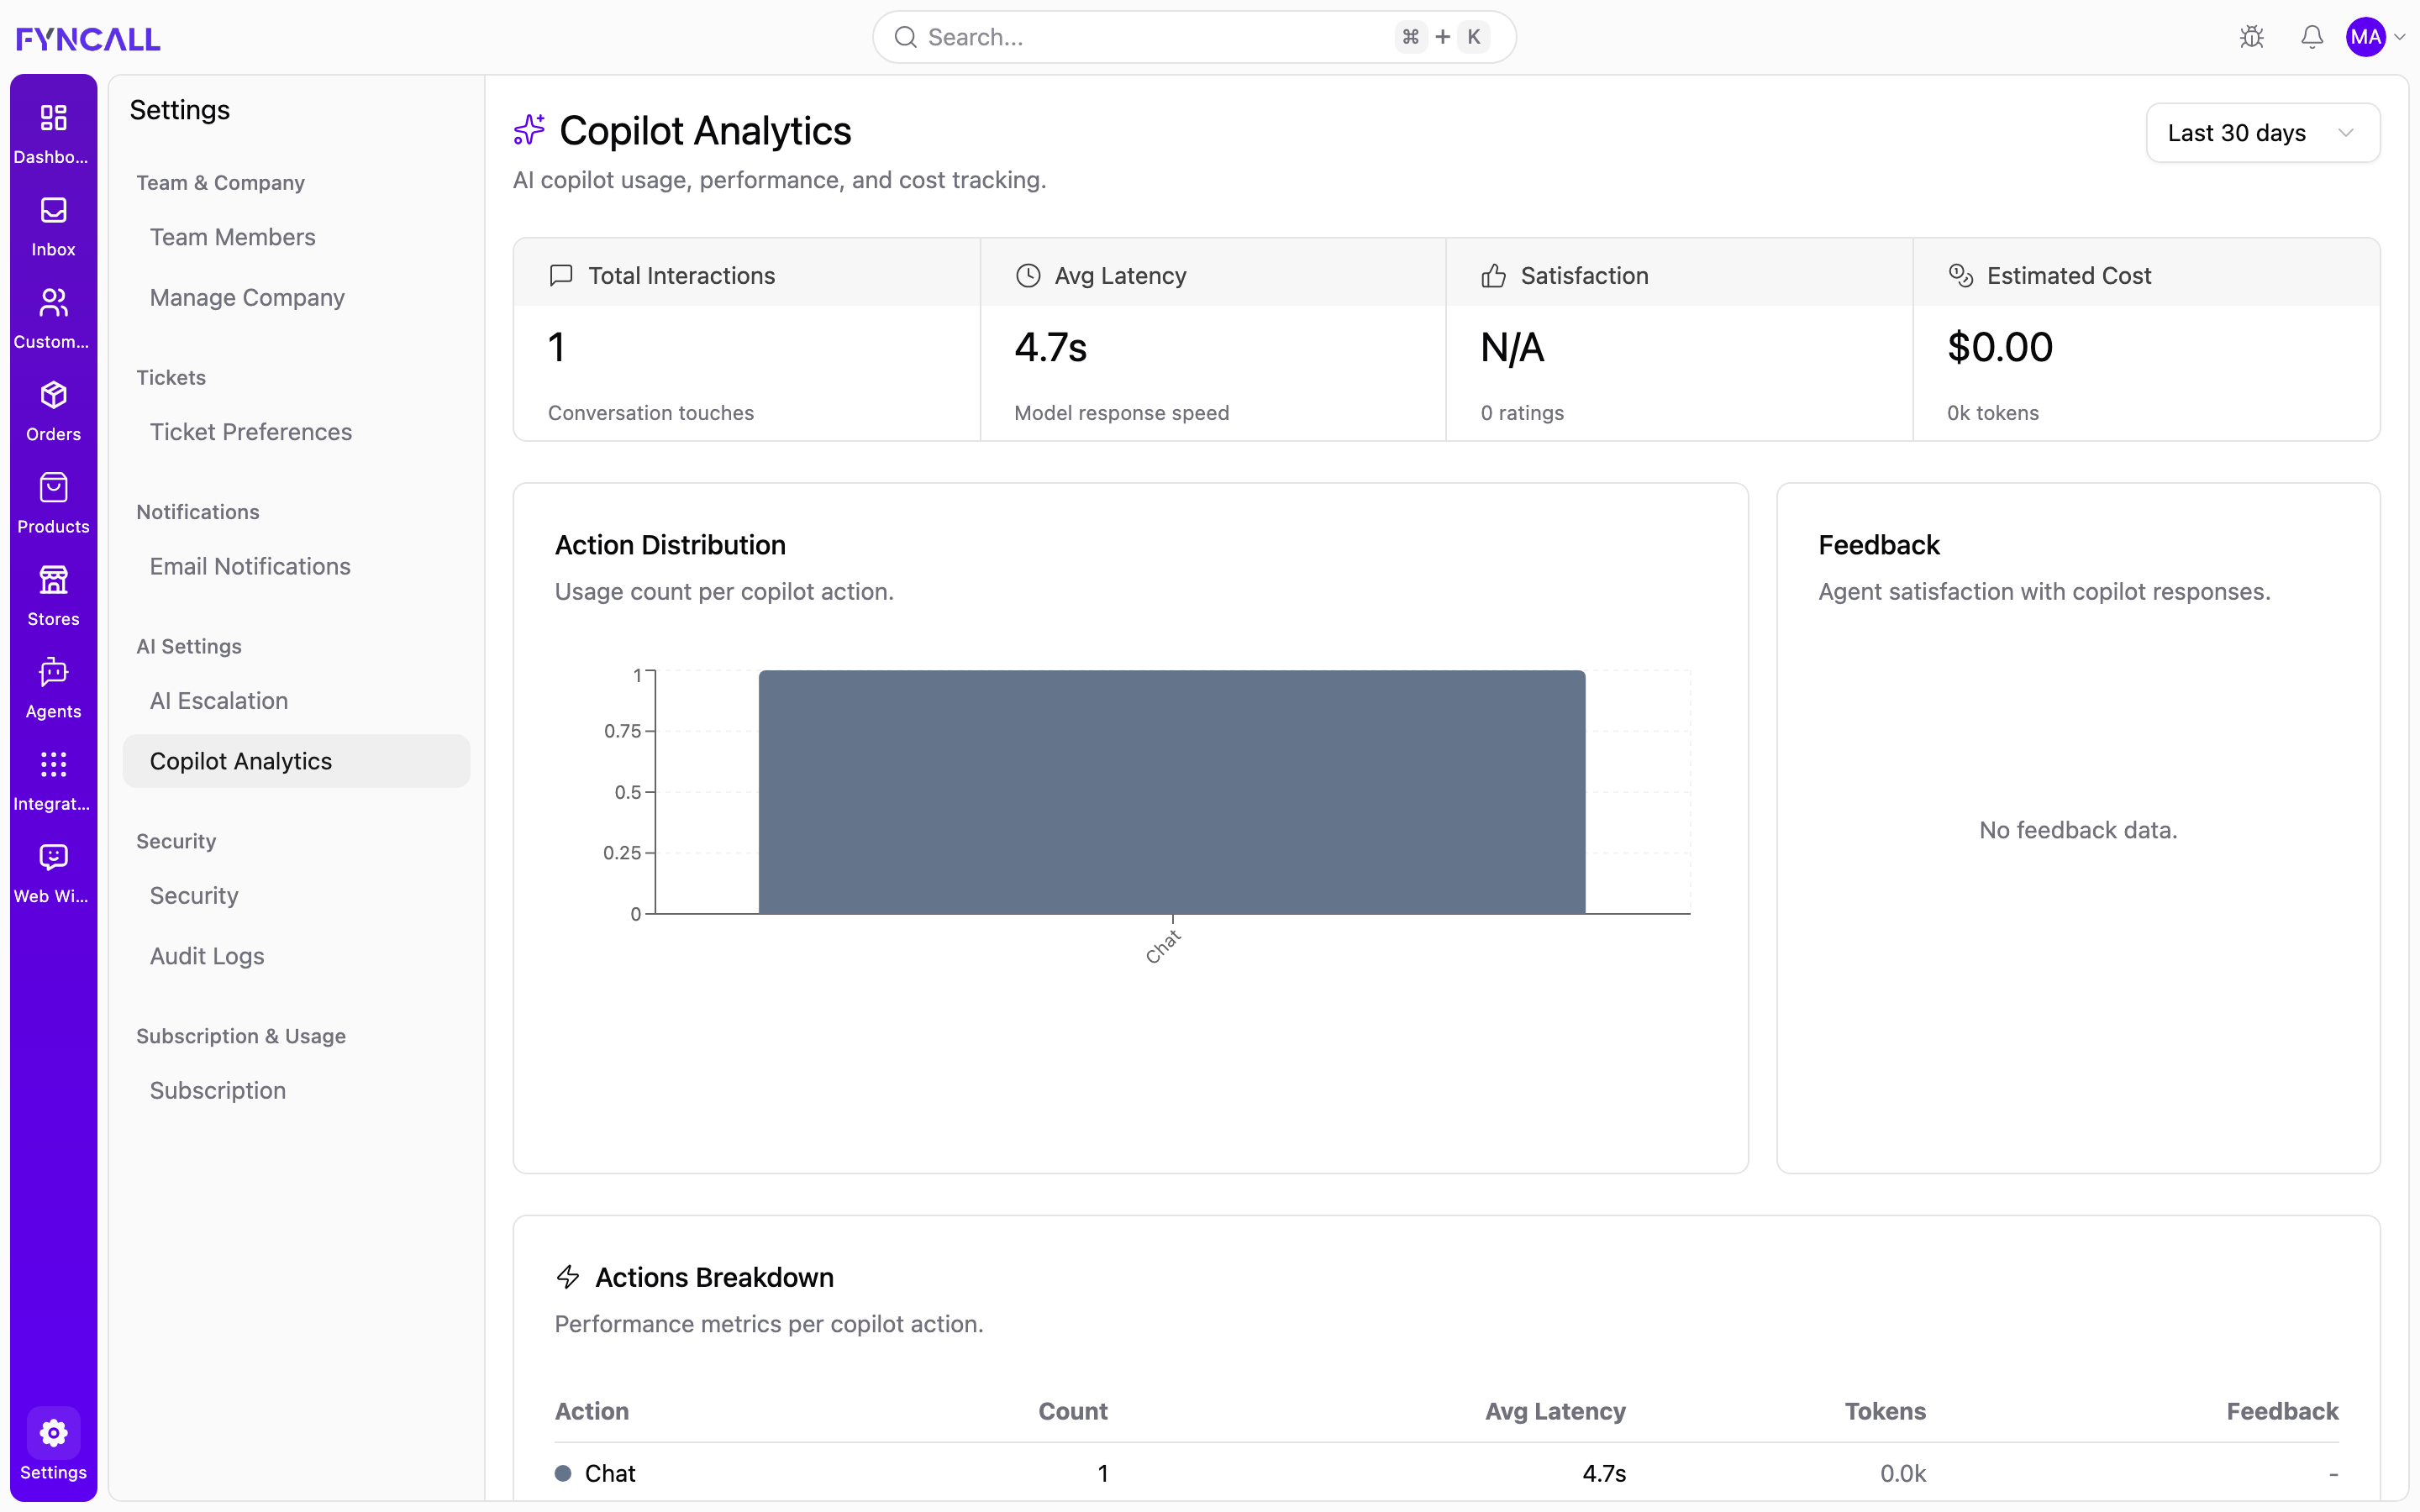Open the Dashboard icon in sidebar
The width and height of the screenshot is (2420, 1512).
coord(53,118)
